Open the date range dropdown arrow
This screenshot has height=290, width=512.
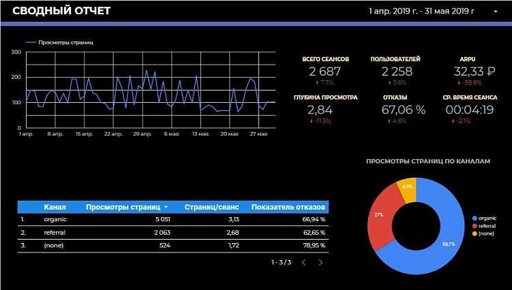[496, 12]
